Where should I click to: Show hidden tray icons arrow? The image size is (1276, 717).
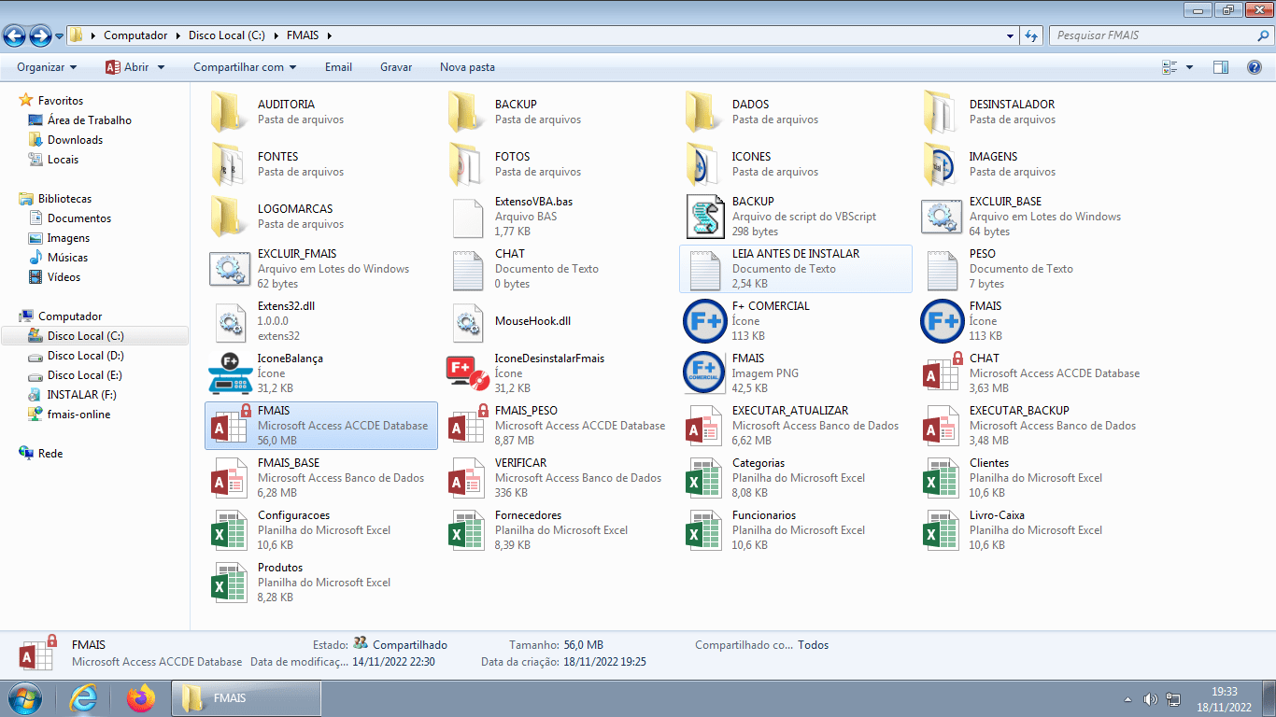point(1128,699)
